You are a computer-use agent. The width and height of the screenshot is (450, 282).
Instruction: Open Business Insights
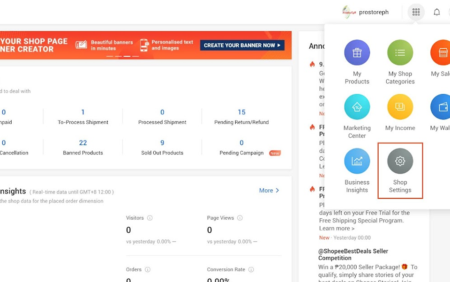click(357, 171)
